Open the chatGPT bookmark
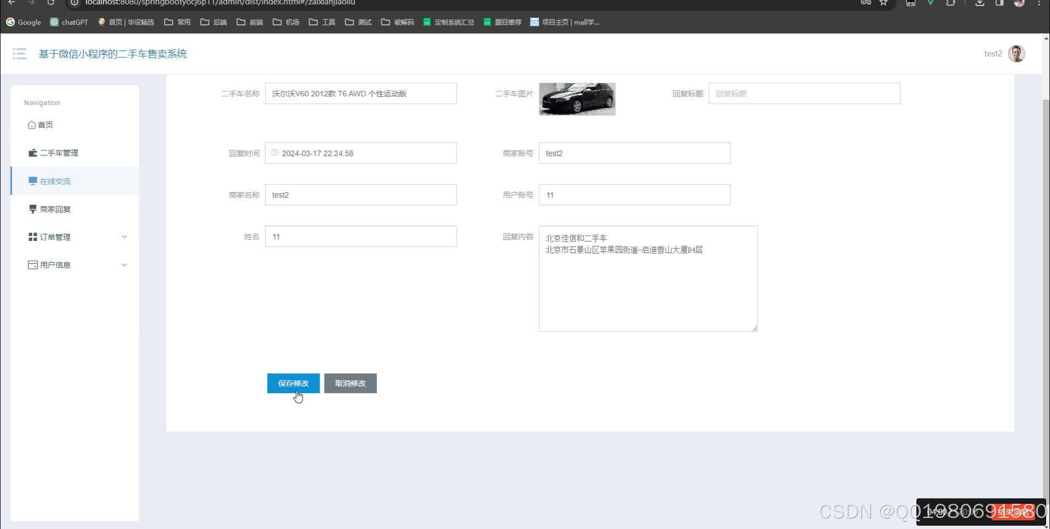This screenshot has height=529, width=1050. click(69, 22)
